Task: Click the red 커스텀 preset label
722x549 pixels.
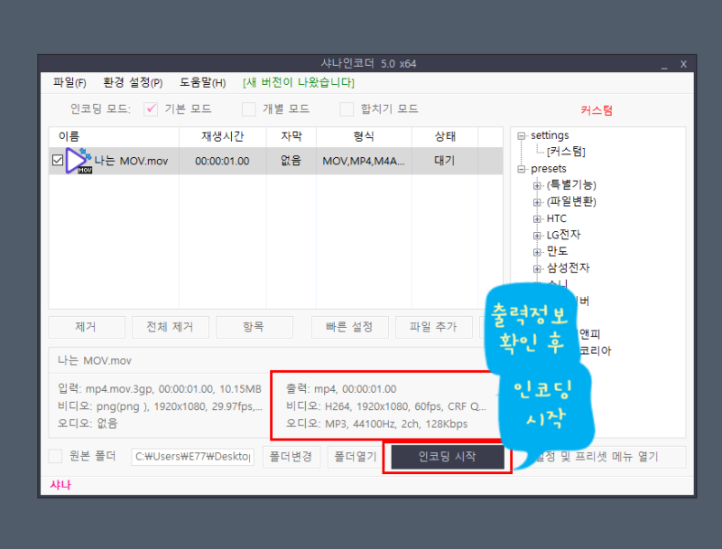Action: (597, 110)
